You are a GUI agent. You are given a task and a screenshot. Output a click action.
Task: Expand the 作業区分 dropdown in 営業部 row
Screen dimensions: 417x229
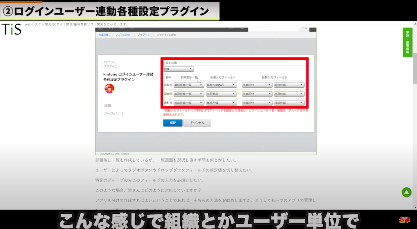tap(257, 94)
